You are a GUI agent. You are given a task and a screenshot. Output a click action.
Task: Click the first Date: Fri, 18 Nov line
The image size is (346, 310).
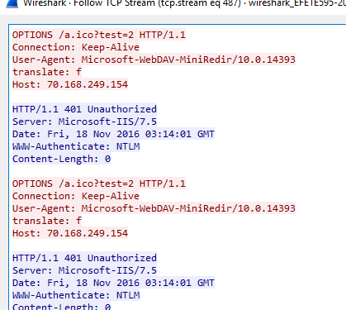click(113, 134)
